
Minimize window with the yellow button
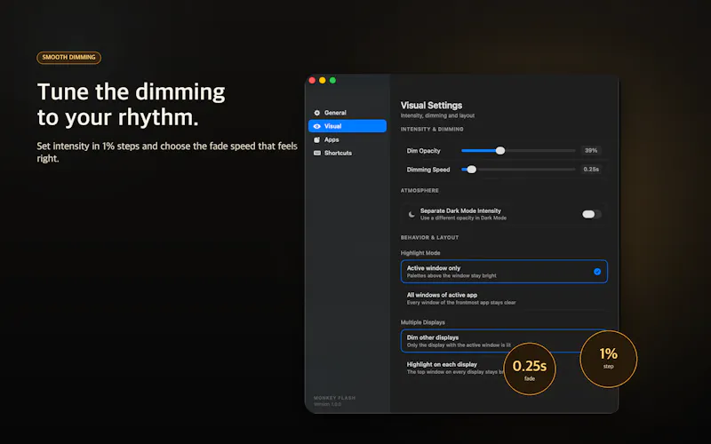pyautogui.click(x=323, y=80)
